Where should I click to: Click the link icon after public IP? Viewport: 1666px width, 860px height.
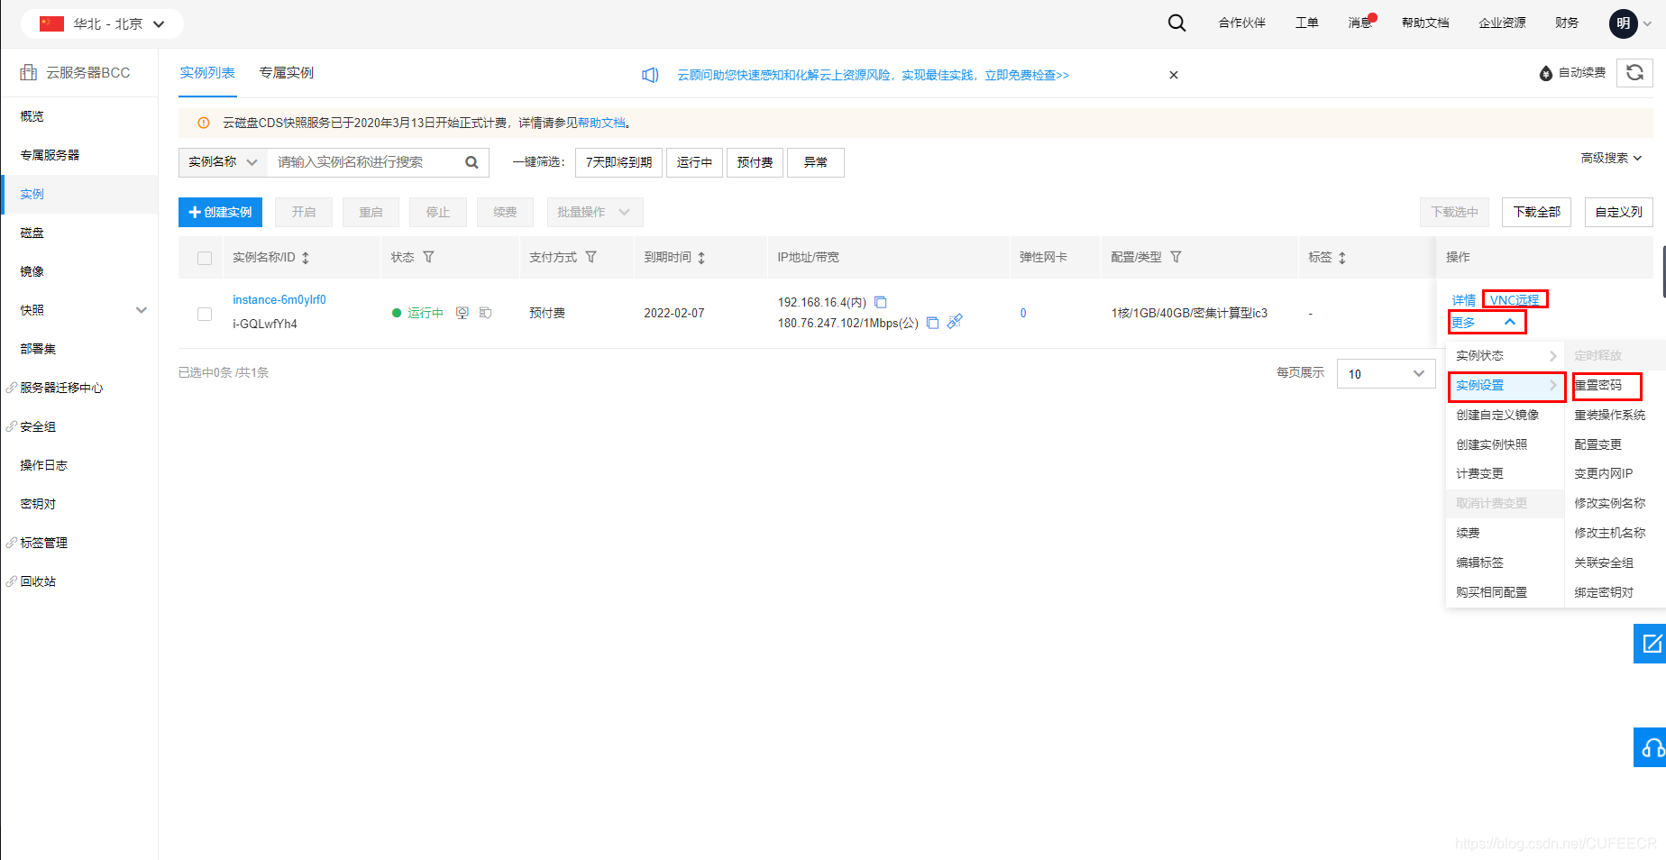[x=955, y=321]
